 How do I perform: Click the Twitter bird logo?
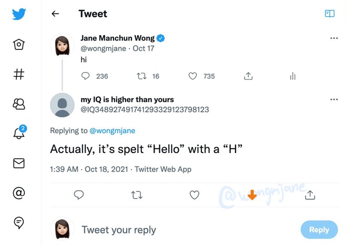coord(19,14)
